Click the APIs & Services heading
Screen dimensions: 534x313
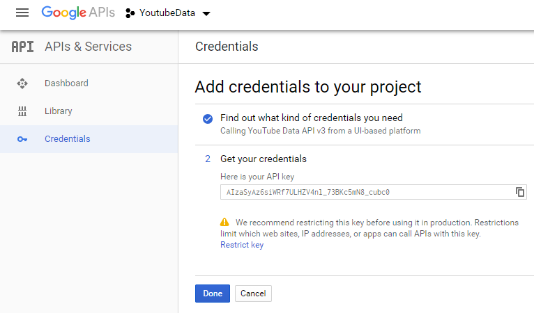[89, 47]
